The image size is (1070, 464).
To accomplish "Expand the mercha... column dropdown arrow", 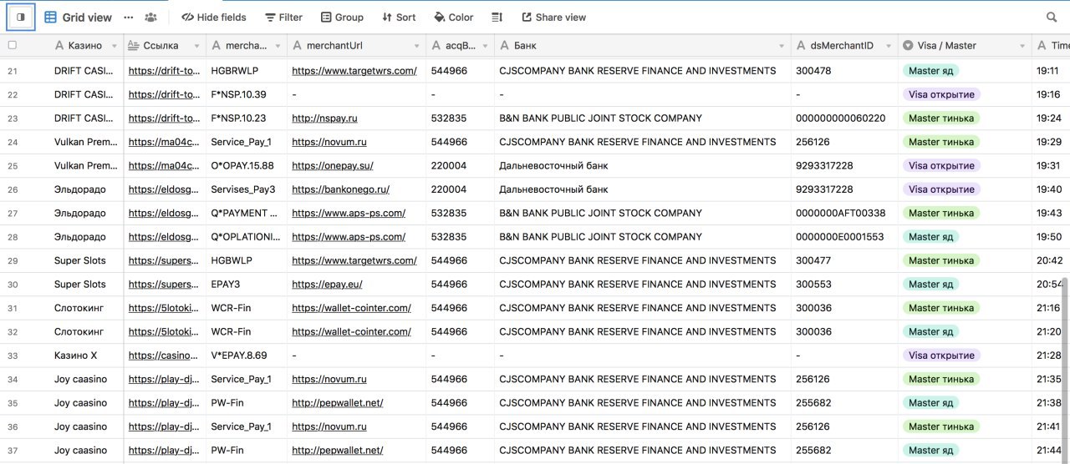I will (277, 46).
